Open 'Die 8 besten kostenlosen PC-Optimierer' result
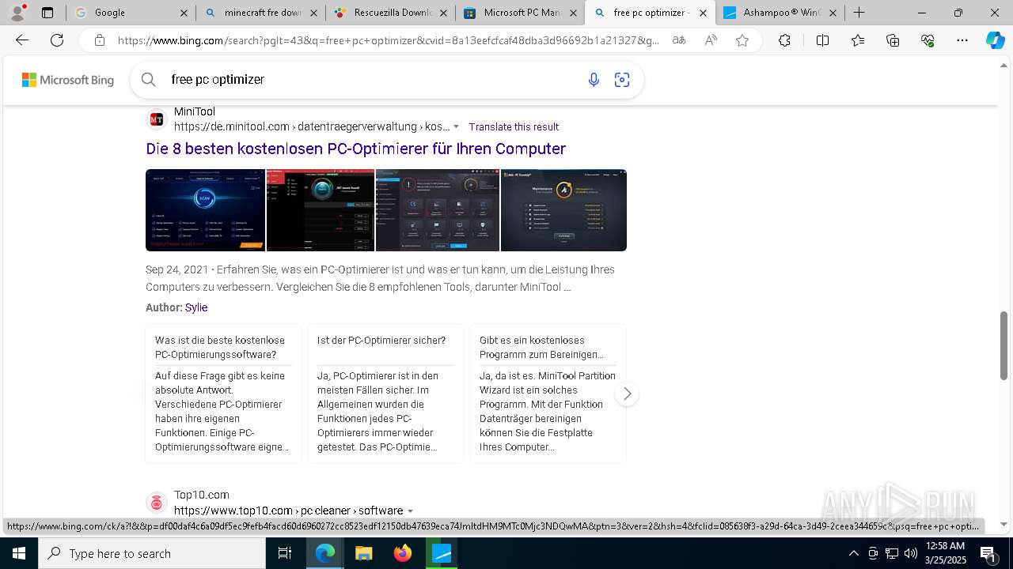This screenshot has width=1013, height=569. 355,149
